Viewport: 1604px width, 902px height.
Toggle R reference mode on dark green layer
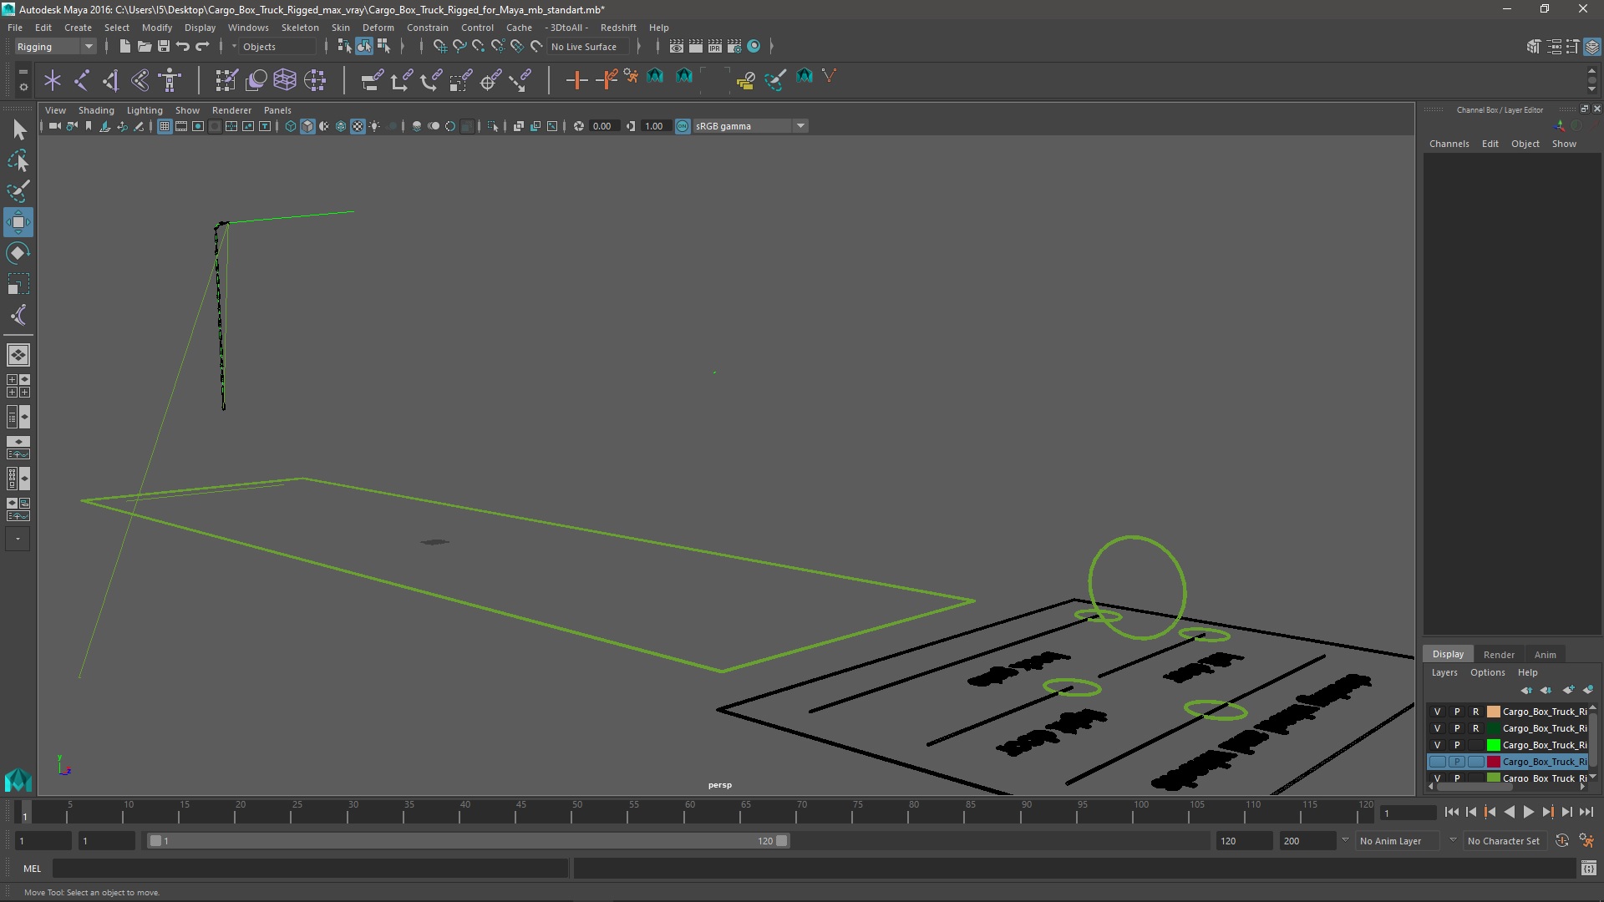pos(1475,728)
